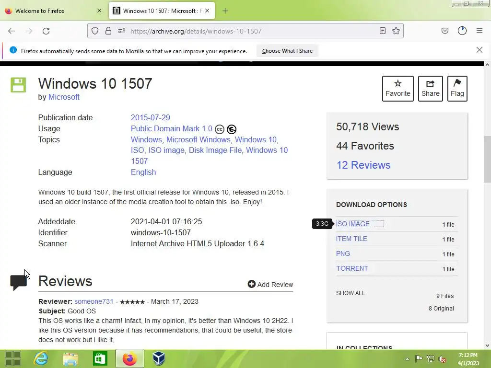Click the page vertical scrollbar thumb
Viewport: 491px width, 368px height.
487,159
